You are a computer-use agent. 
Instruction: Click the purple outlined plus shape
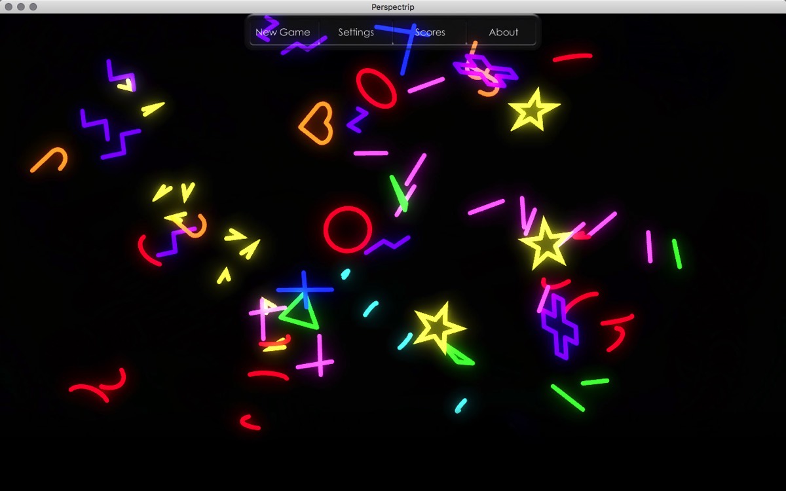(x=559, y=327)
